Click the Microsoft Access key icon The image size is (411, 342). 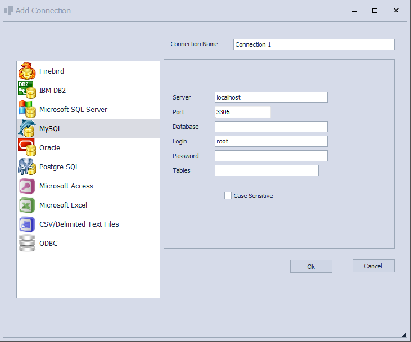(27, 186)
